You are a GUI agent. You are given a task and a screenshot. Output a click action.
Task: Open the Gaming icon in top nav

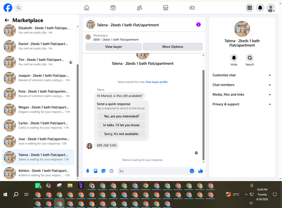tap(192, 8)
